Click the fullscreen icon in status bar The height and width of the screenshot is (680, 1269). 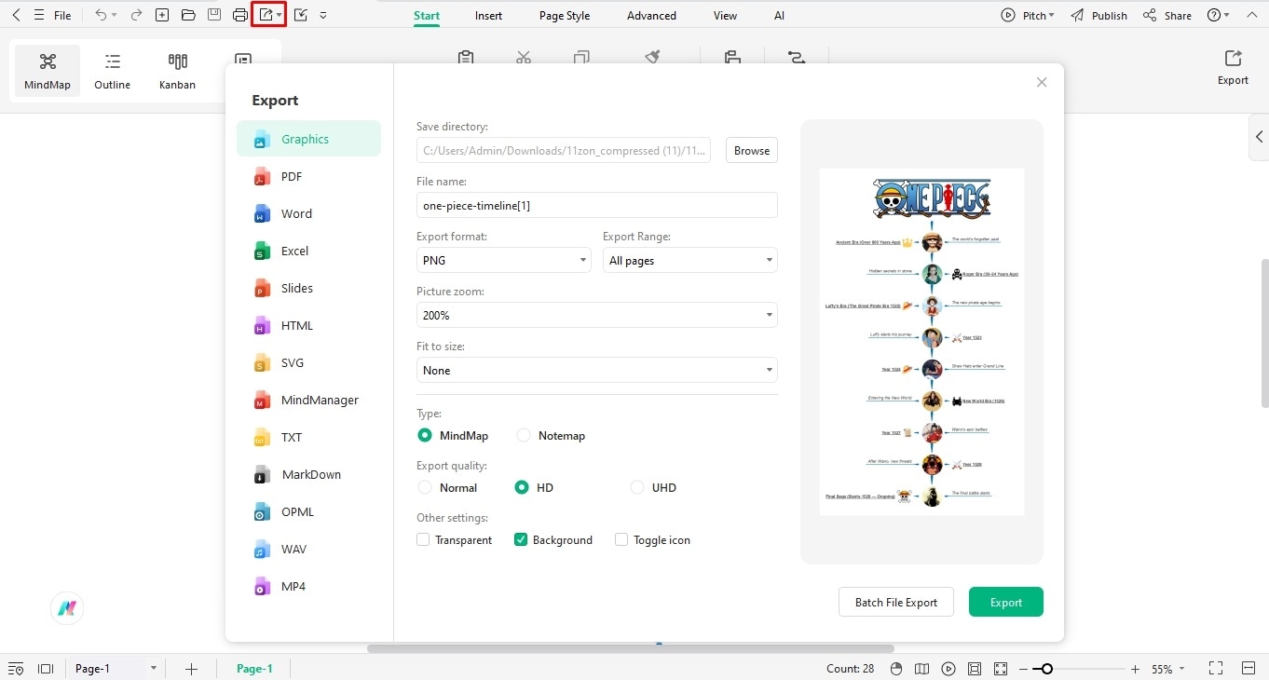tap(1216, 668)
